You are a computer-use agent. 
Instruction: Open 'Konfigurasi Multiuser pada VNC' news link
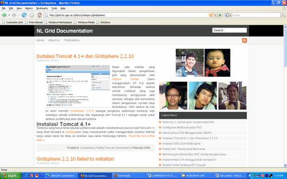point(182,127)
